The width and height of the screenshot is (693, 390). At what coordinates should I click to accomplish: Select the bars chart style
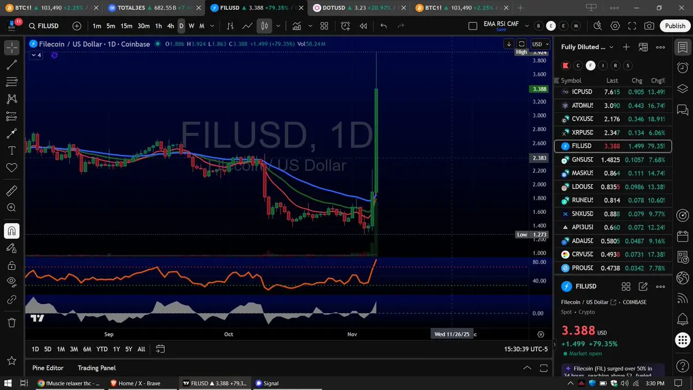[230, 26]
